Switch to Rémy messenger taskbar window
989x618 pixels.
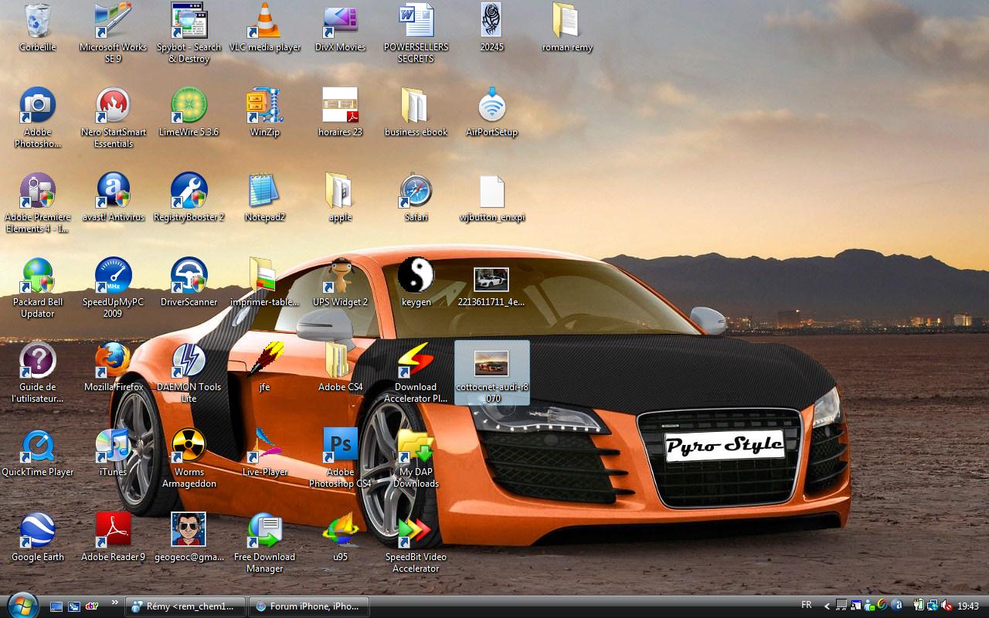pos(185,606)
